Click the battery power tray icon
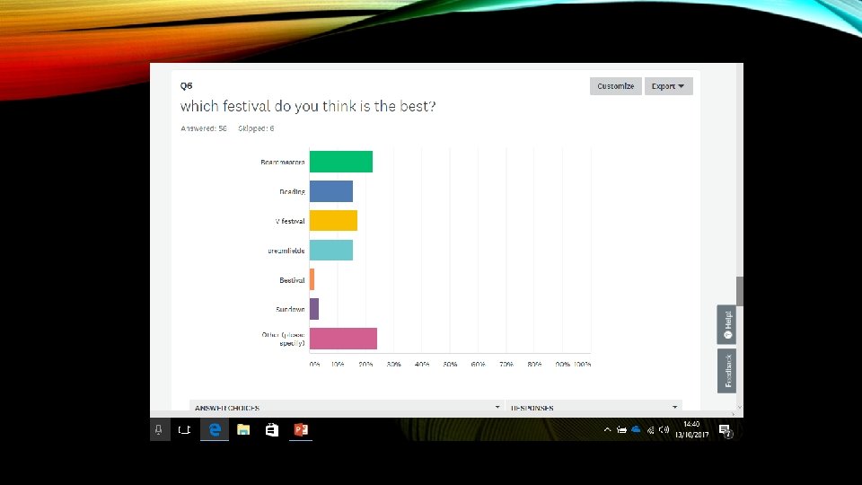 [621, 430]
